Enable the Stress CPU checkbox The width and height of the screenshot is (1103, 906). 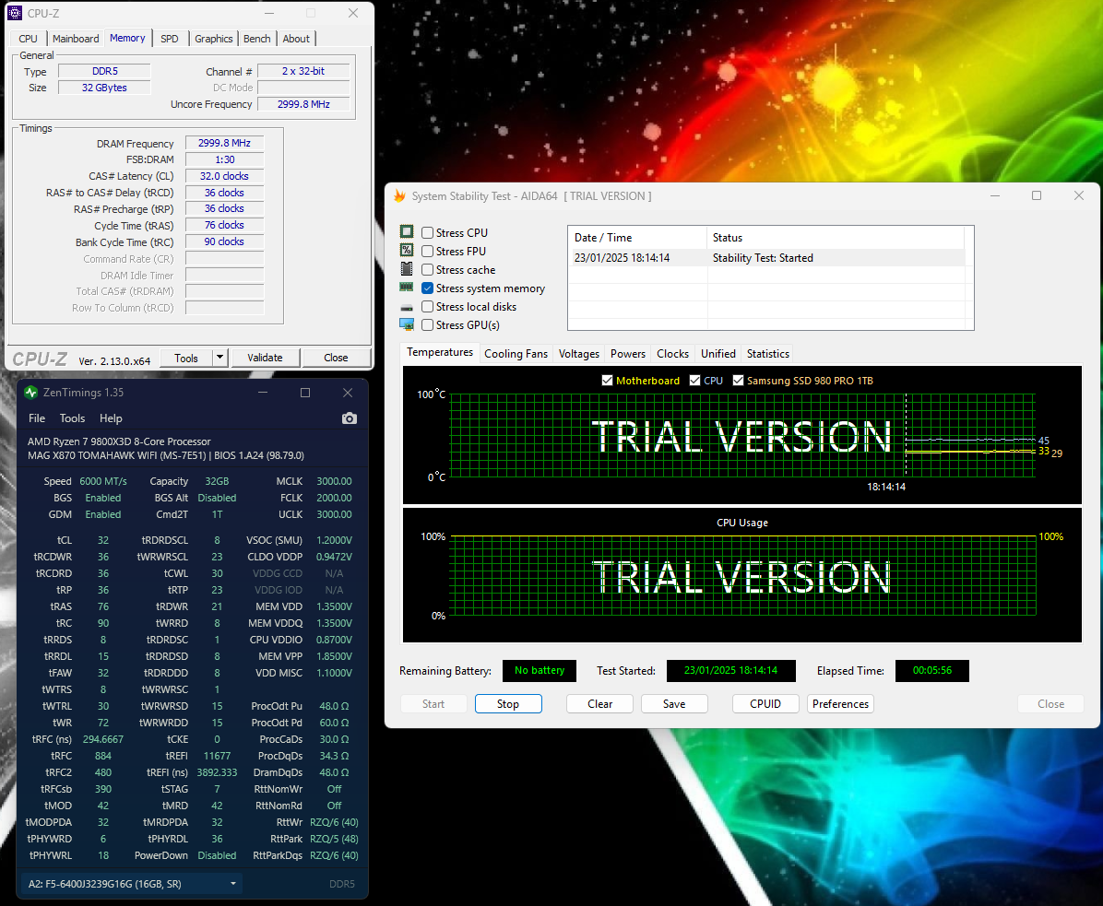click(x=428, y=233)
